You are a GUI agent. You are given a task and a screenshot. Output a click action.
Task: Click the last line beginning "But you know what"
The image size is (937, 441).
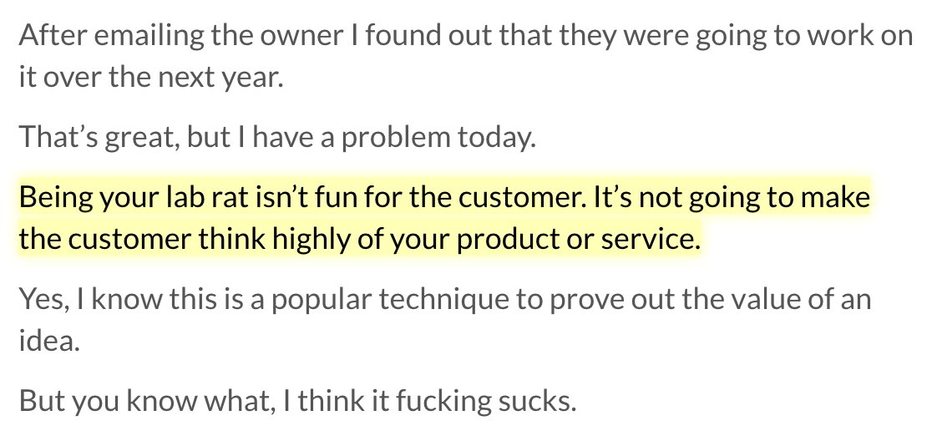(297, 402)
